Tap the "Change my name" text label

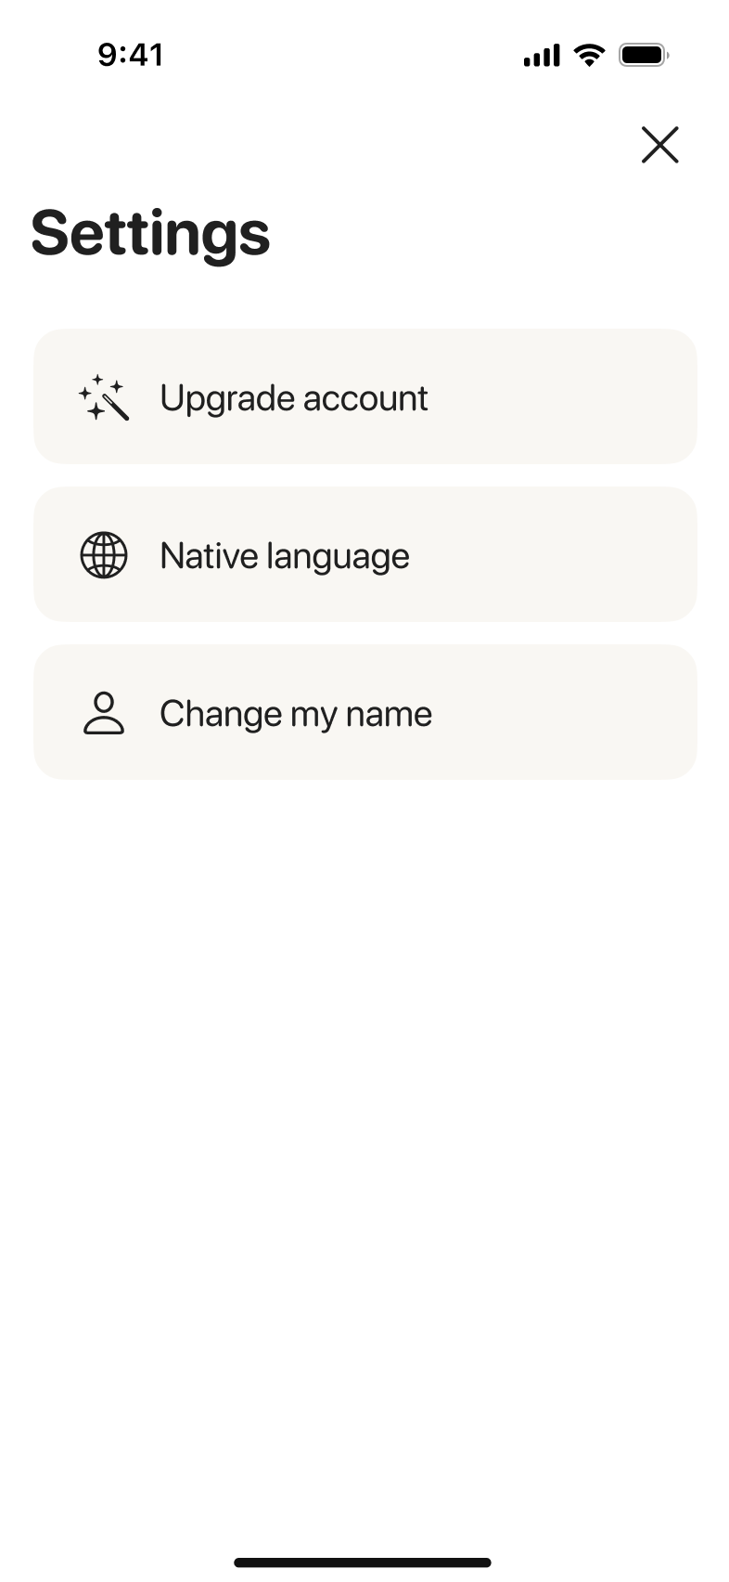(295, 714)
